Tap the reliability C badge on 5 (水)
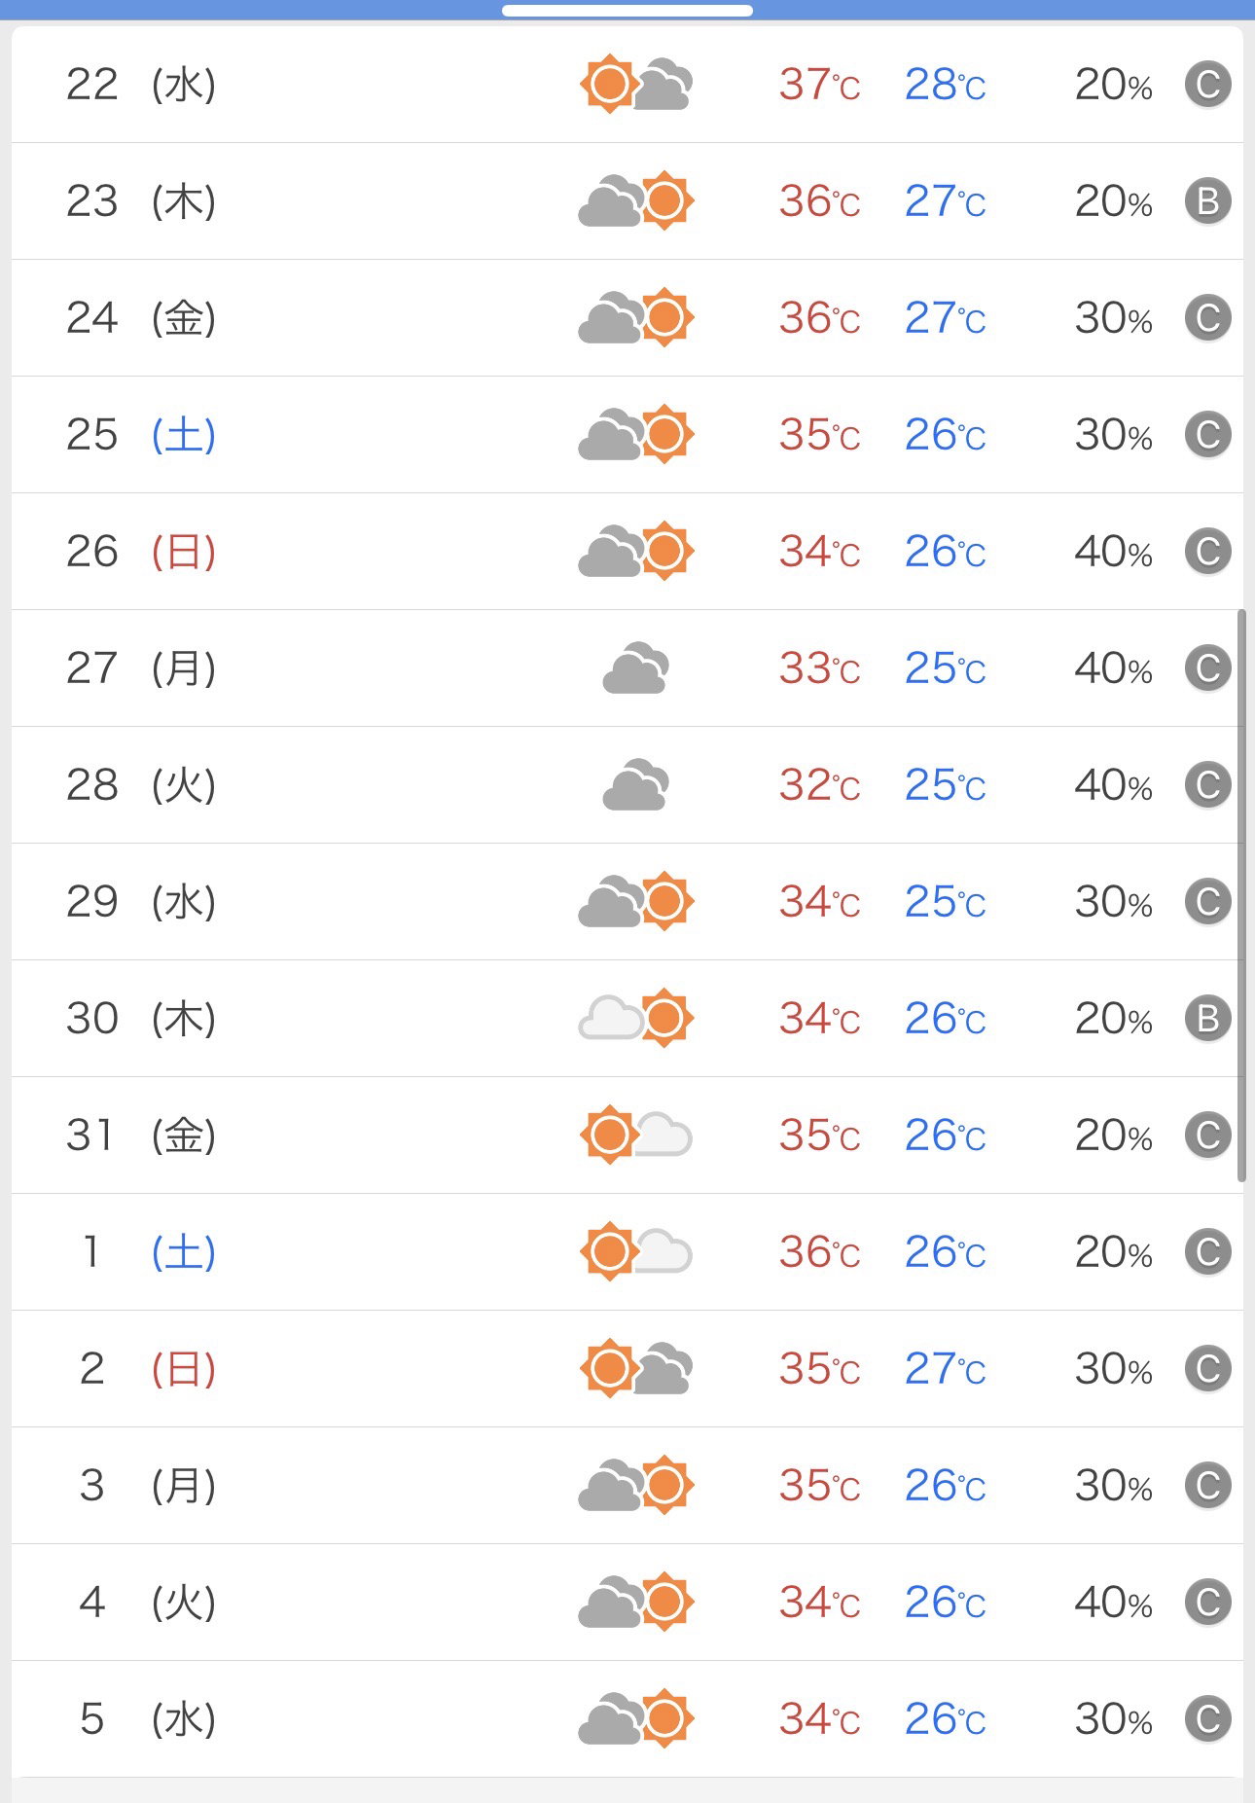1255x1803 pixels. [x=1207, y=1719]
